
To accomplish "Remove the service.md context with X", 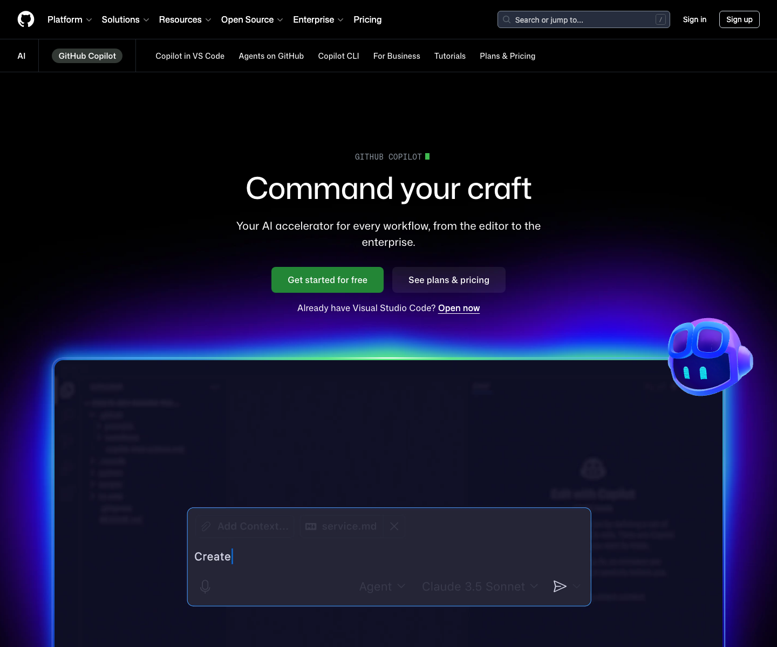I will [x=394, y=526].
